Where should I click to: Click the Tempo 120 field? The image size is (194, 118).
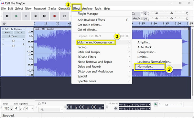coord(7,109)
